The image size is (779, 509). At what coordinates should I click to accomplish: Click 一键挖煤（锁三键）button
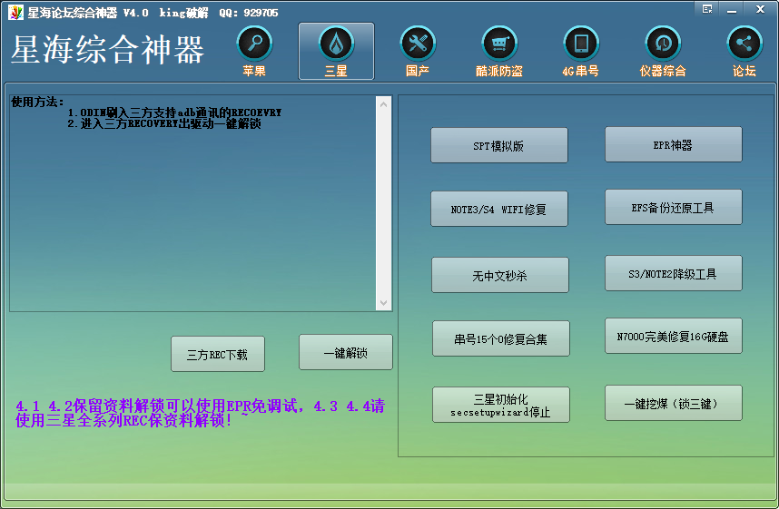[673, 403]
